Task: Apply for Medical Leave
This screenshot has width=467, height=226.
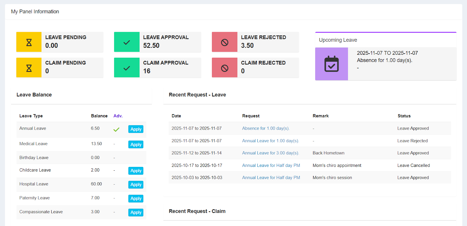Action: 136,144
